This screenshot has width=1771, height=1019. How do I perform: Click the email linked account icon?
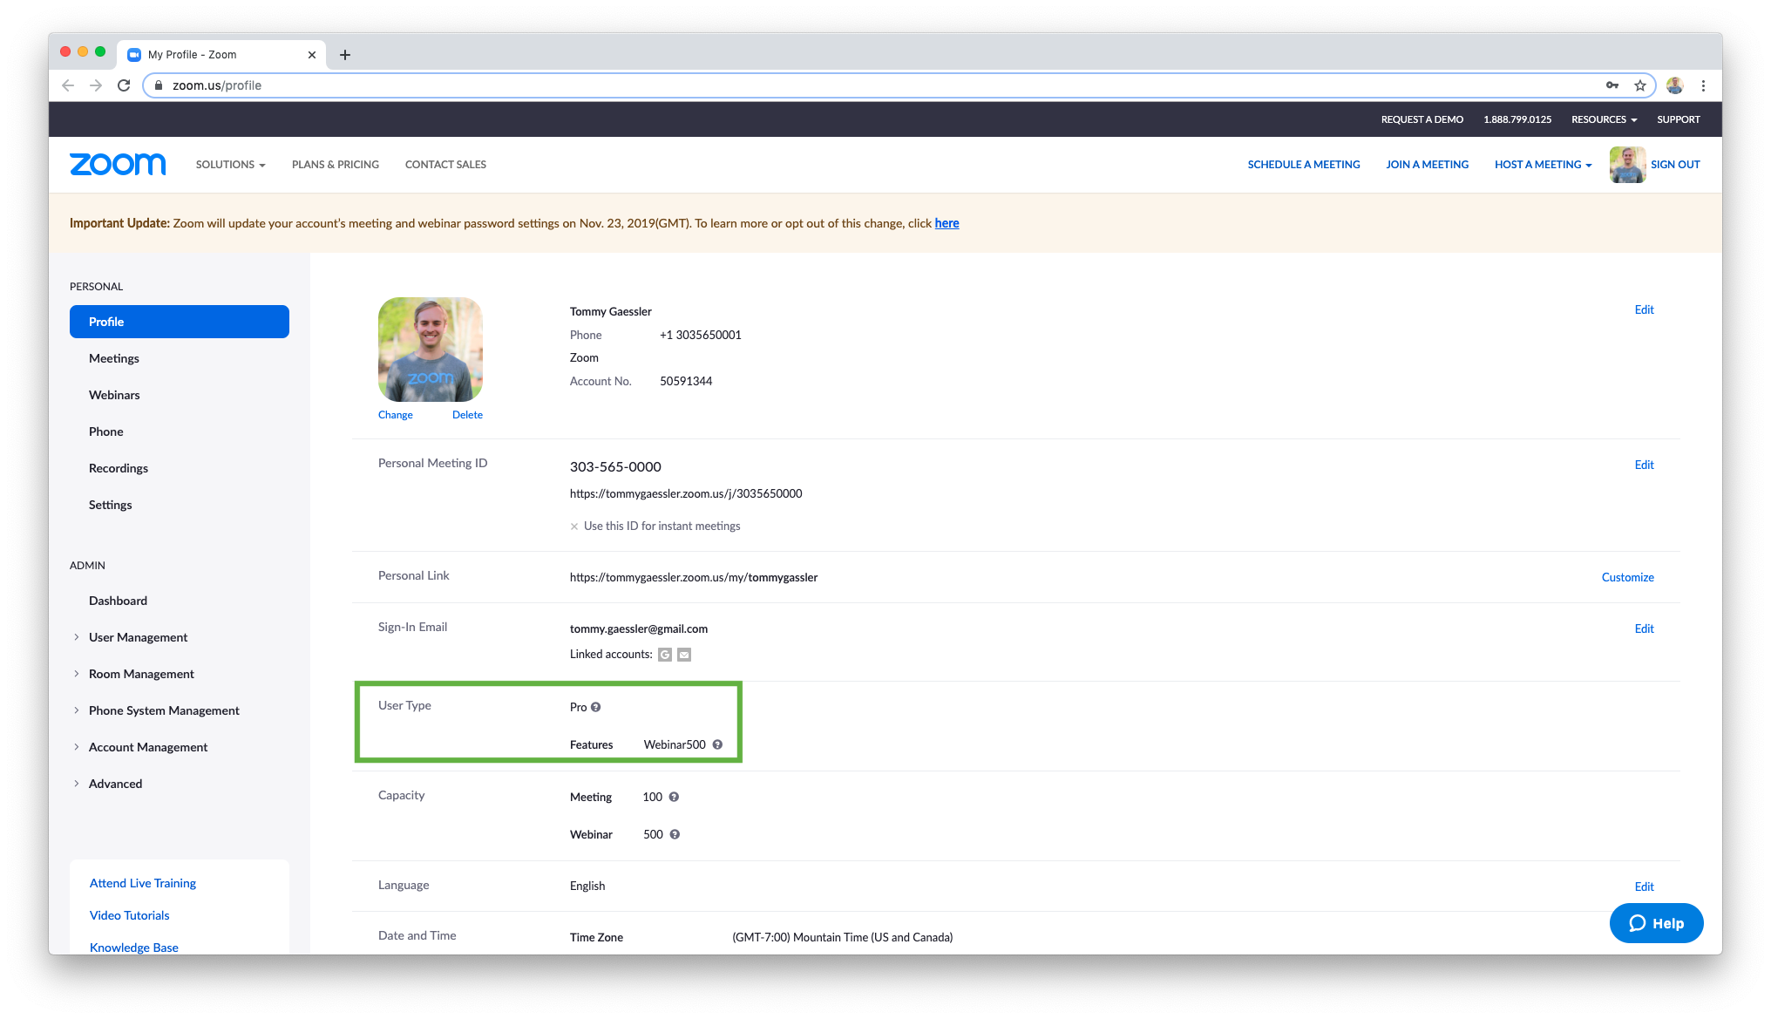pos(684,655)
